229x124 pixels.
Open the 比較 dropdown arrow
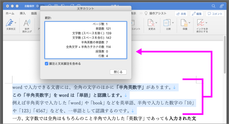click(x=173, y=23)
